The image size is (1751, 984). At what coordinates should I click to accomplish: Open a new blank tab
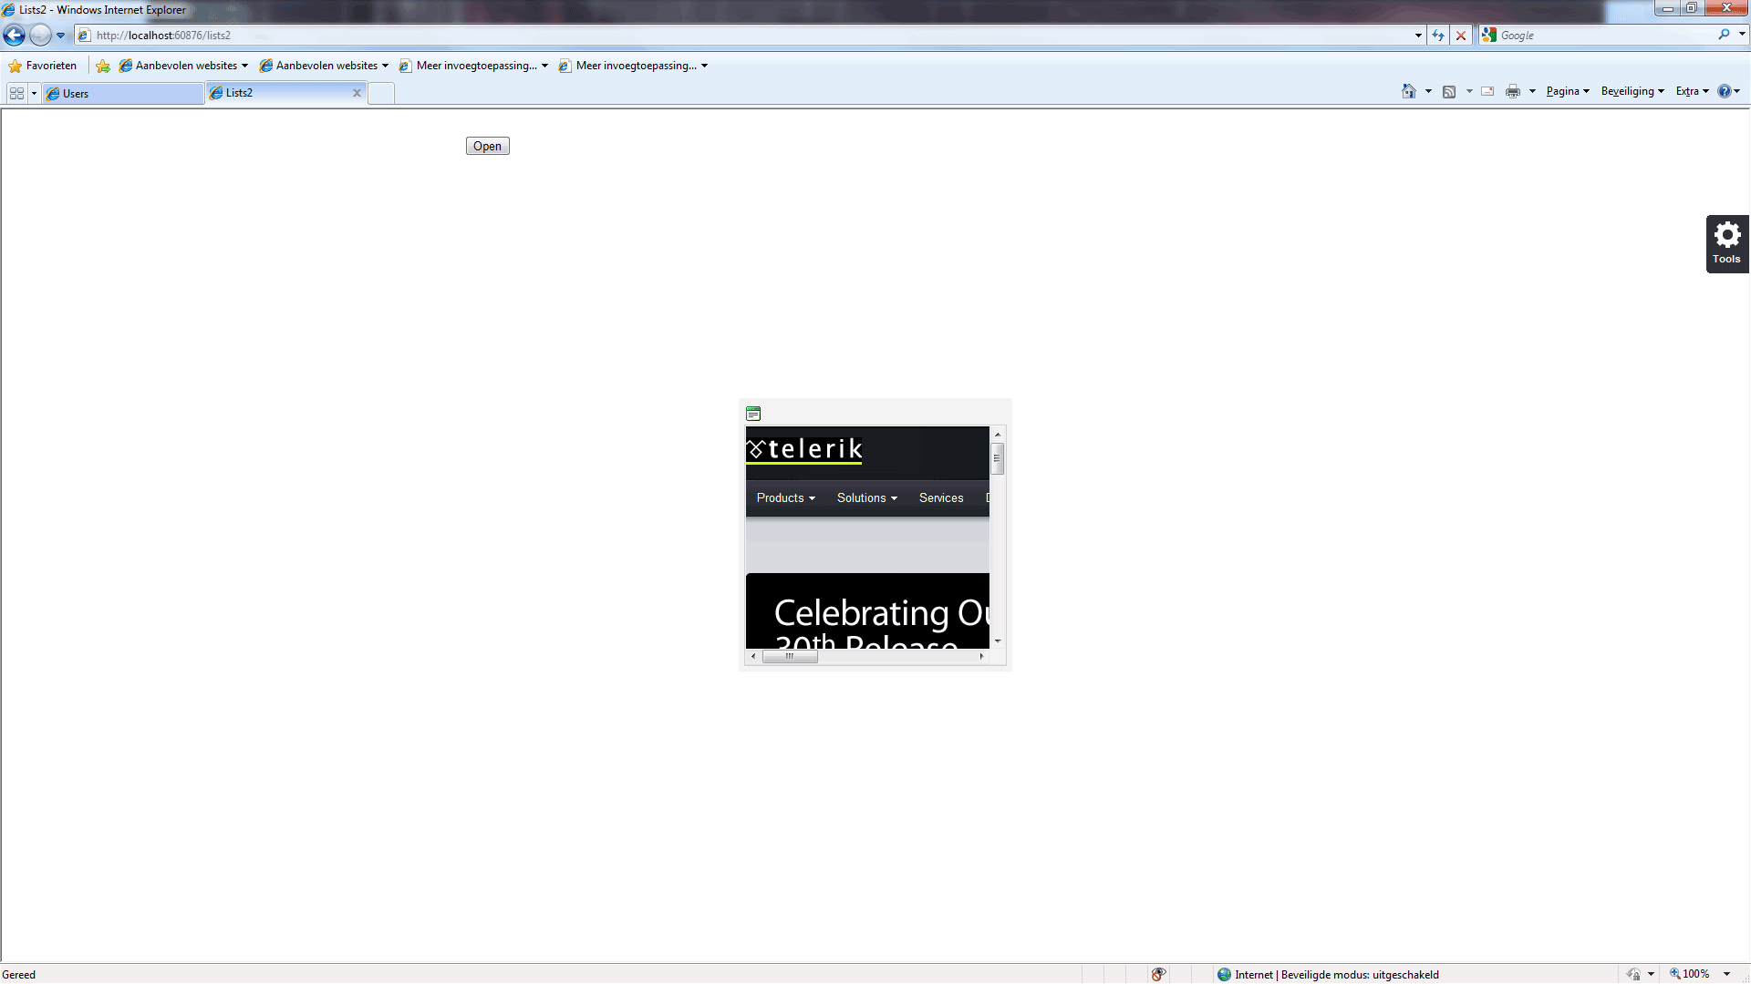(381, 94)
